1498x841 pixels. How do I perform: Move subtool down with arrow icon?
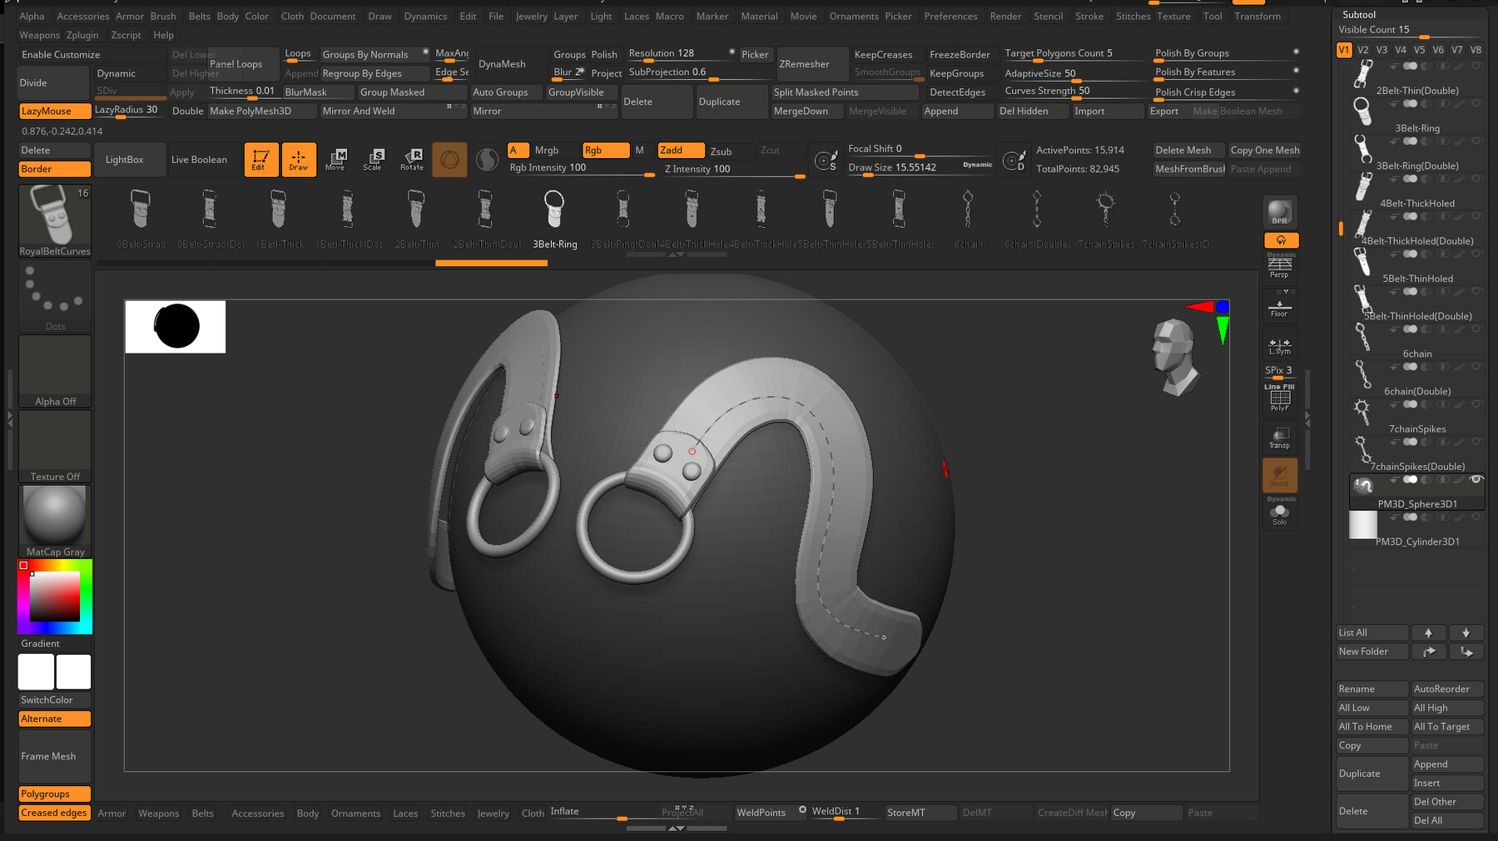click(1466, 633)
